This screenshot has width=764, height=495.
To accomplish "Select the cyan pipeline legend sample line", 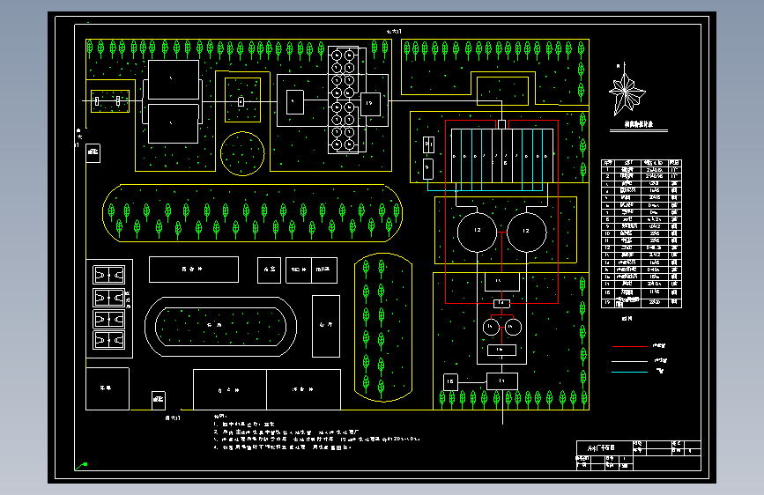I will pos(629,372).
